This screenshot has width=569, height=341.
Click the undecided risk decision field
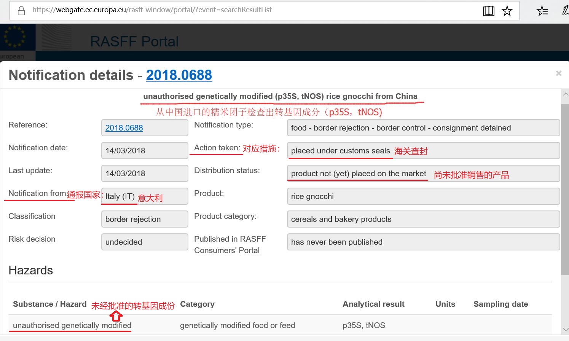(x=145, y=242)
